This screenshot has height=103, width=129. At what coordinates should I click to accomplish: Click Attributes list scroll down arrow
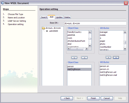(x=125, y=49)
